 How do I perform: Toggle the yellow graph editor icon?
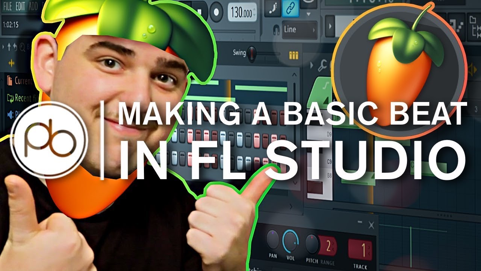coord(293,55)
